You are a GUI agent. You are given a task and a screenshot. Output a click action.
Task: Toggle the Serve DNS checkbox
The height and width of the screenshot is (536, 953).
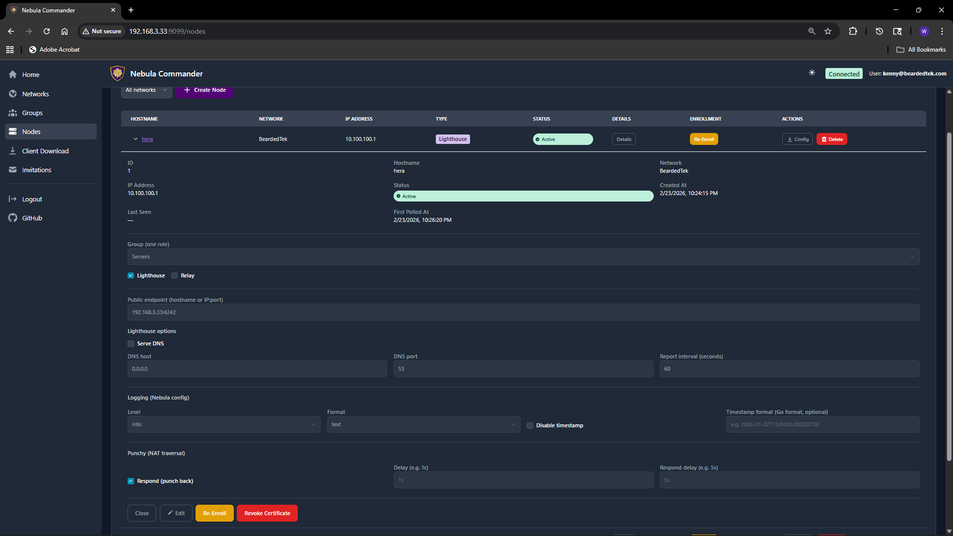131,343
